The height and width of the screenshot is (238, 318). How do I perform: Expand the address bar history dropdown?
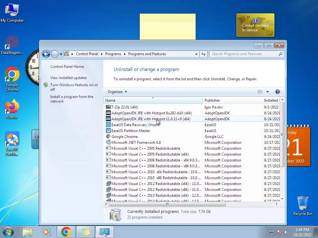196,54
